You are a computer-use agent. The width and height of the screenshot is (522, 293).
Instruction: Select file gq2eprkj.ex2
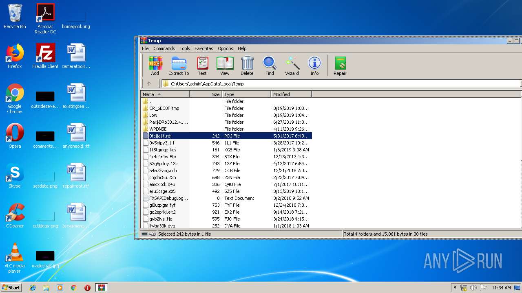tap(226, 212)
